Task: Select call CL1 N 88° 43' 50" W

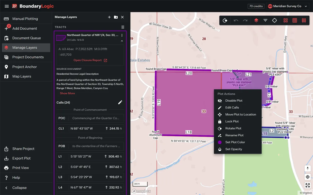Action: tap(90, 129)
